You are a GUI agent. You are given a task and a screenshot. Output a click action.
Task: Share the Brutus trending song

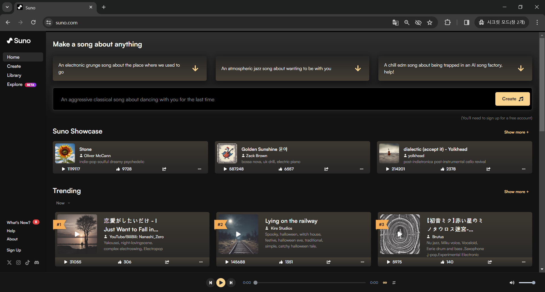(490, 262)
